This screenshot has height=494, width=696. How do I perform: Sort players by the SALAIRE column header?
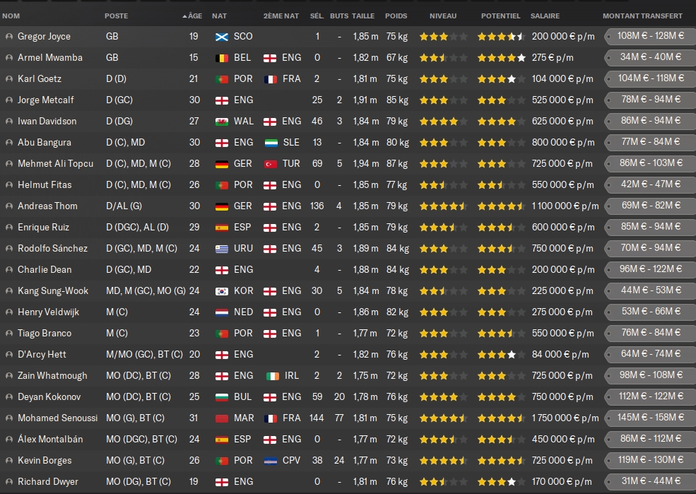(x=545, y=16)
